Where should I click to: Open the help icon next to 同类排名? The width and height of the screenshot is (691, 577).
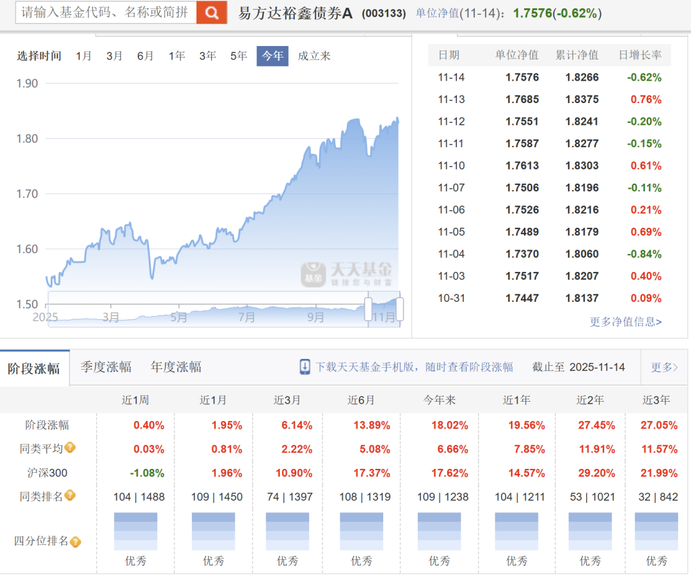(70, 496)
